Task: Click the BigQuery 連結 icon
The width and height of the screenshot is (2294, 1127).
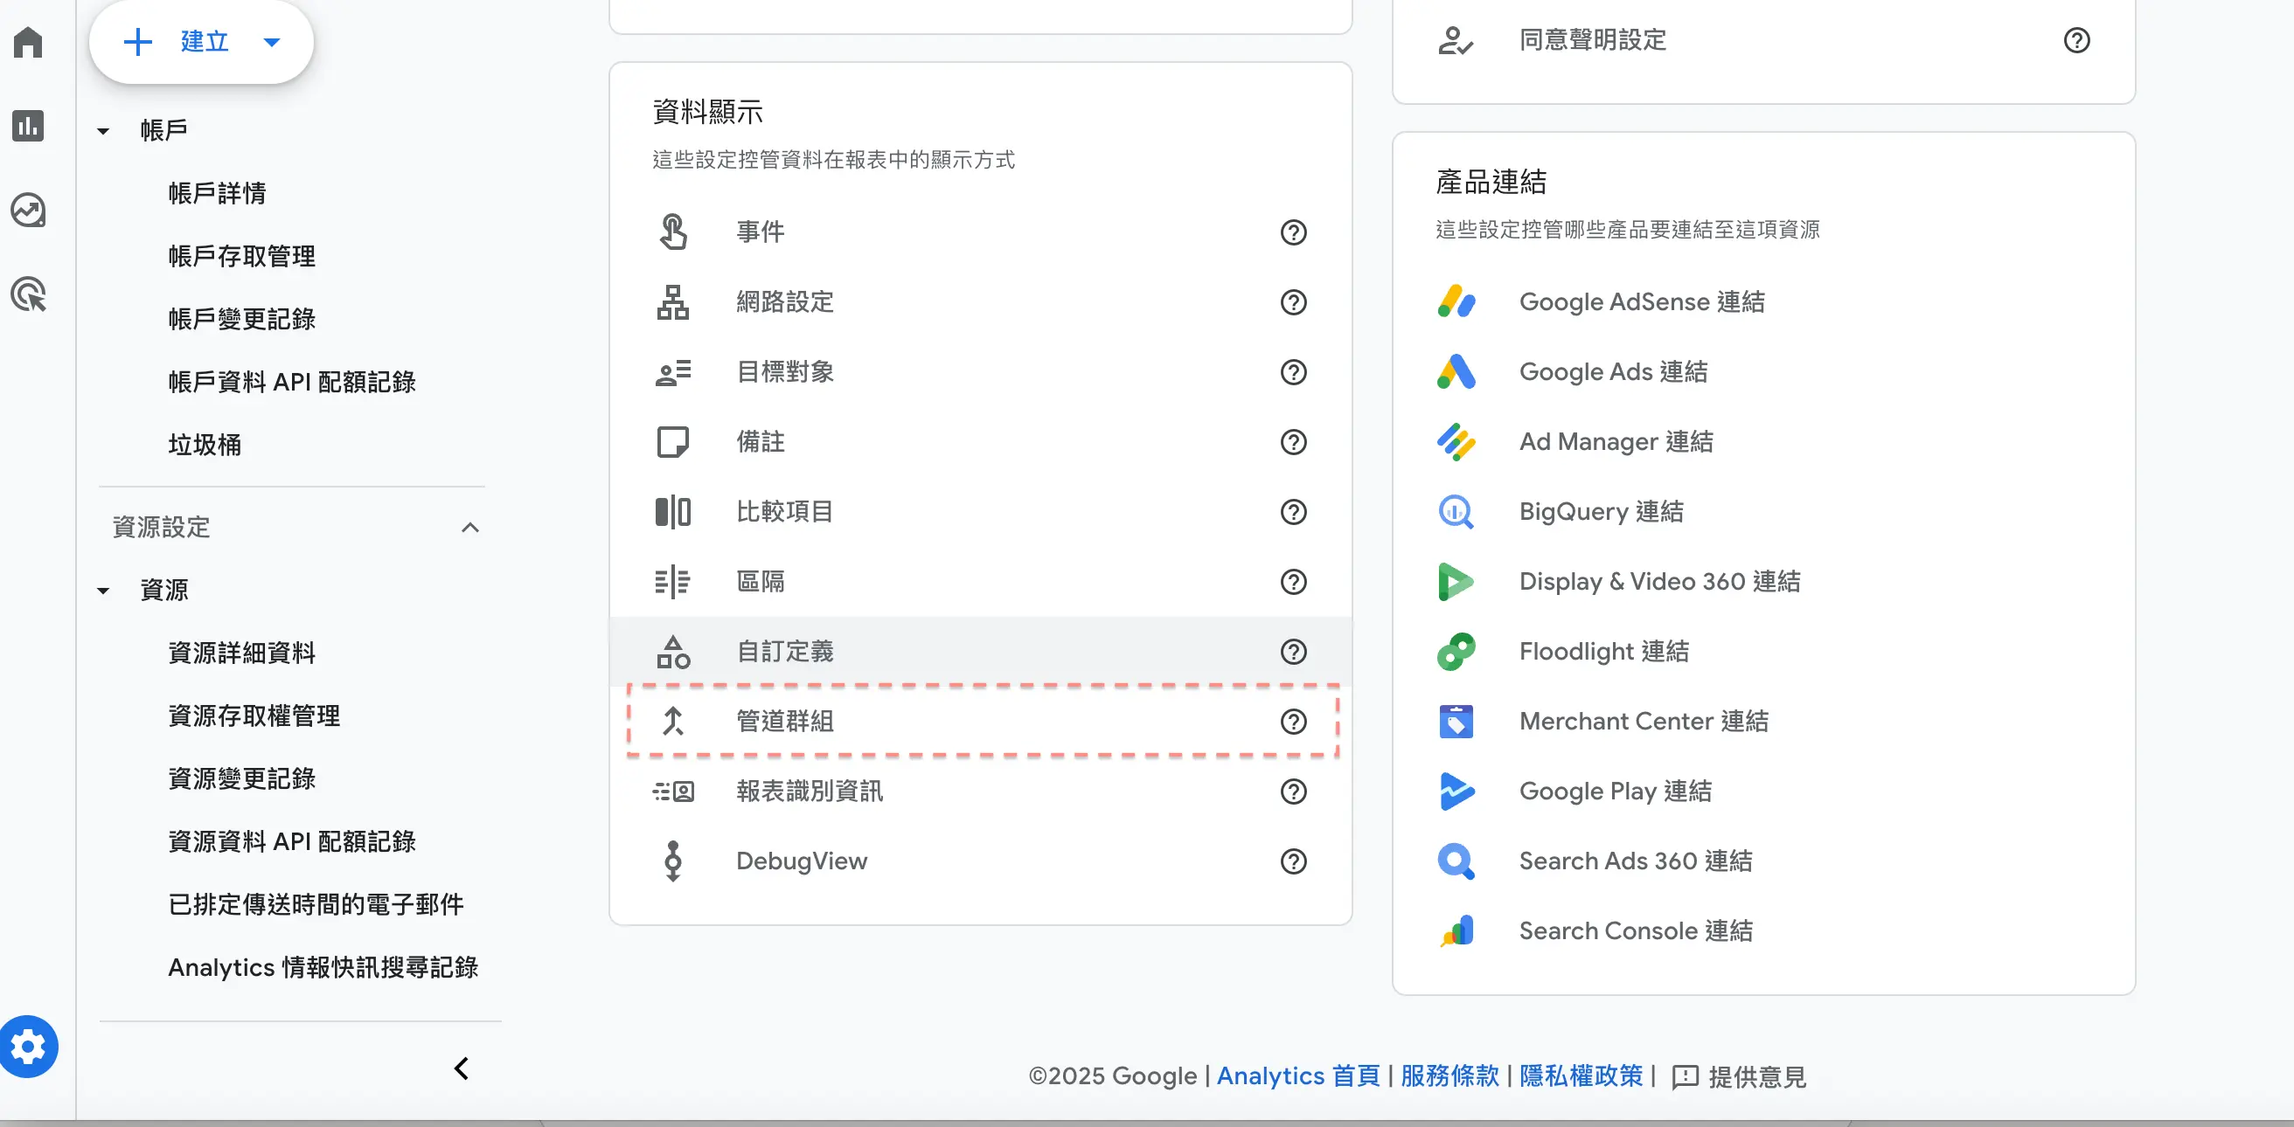Action: pyautogui.click(x=1456, y=512)
